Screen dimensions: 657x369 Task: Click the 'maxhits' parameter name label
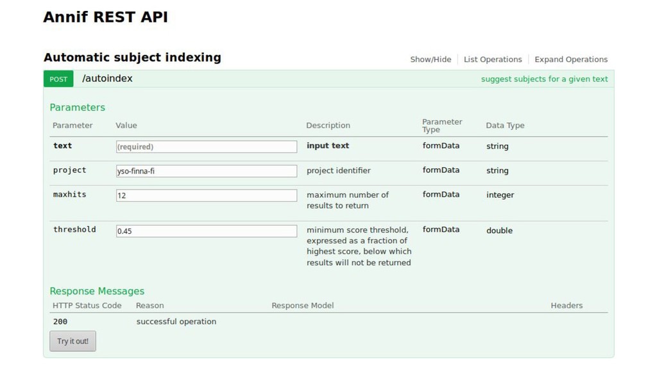tap(69, 195)
